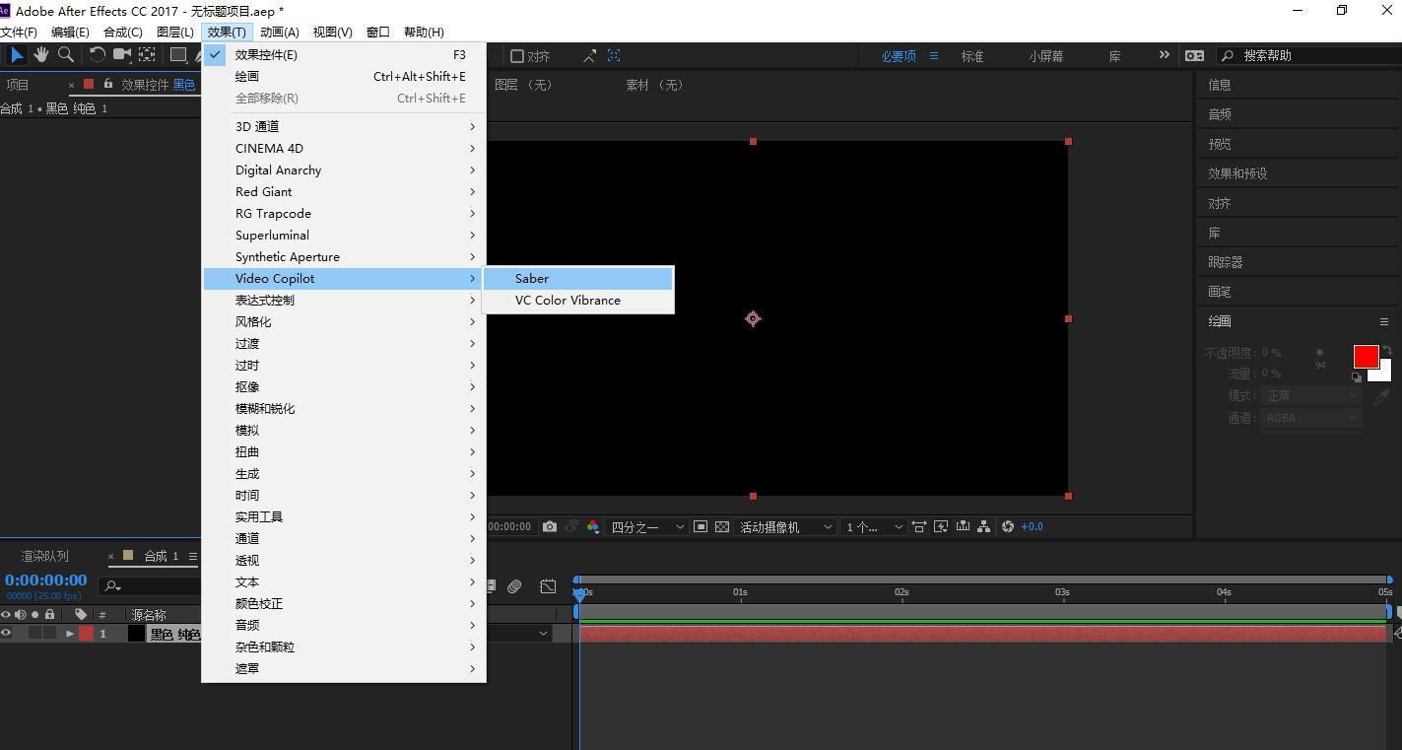Open the 绘画 panel menu icon

tap(1383, 321)
